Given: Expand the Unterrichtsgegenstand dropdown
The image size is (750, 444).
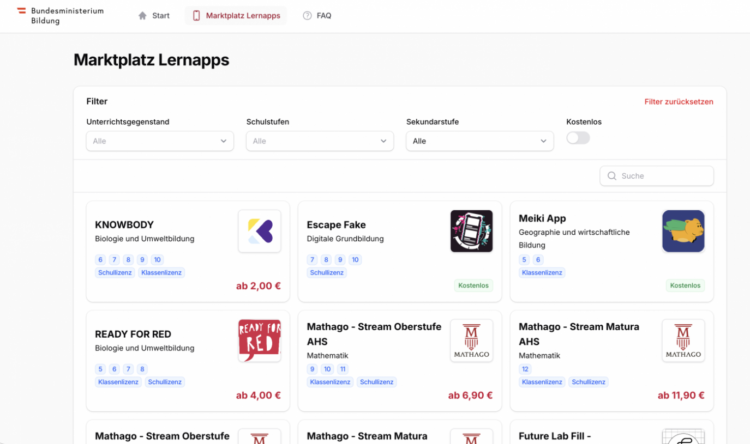Looking at the screenshot, I should tap(160, 141).
